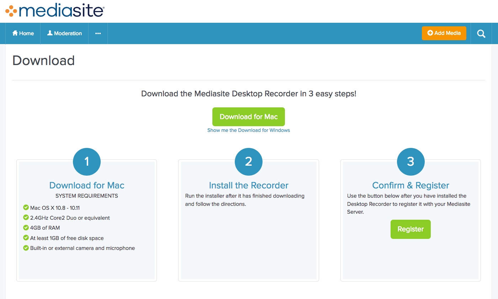Click the Run the installer instructions text
Image resolution: width=498 pixels, height=299 pixels.
pos(245,200)
